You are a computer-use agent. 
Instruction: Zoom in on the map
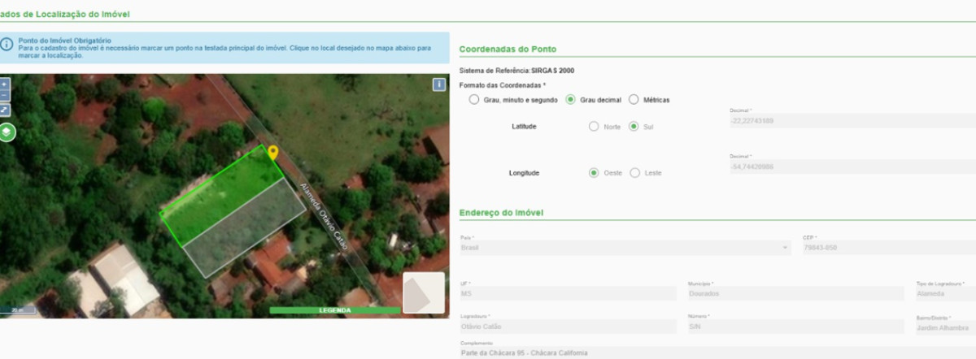4,84
